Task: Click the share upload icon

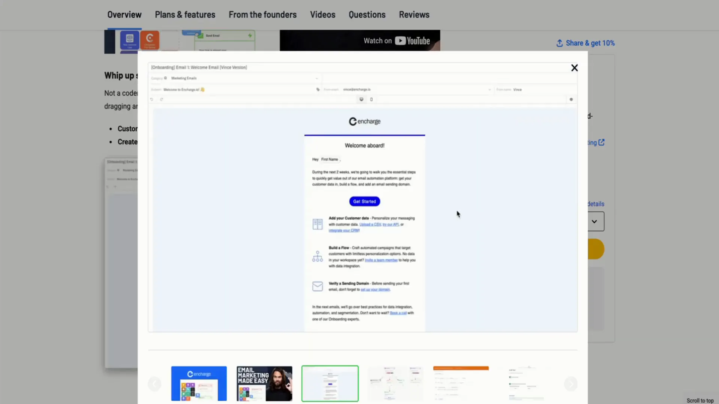Action: [x=559, y=43]
